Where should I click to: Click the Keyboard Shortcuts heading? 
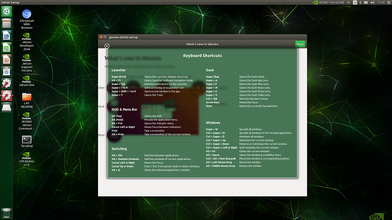click(202, 56)
